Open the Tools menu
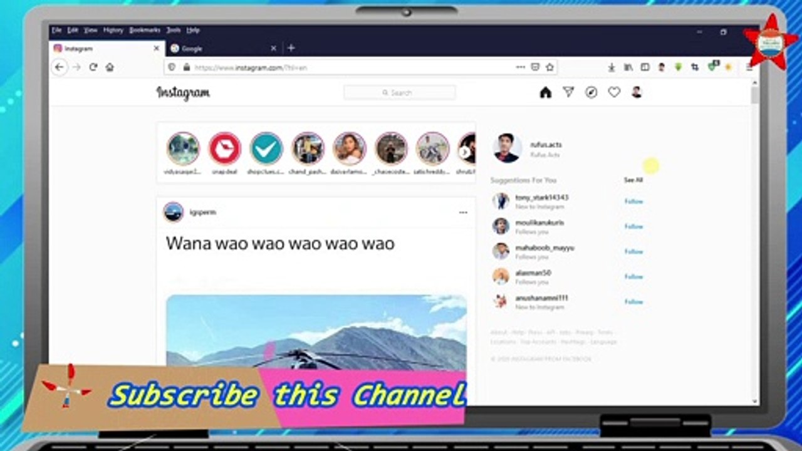This screenshot has height=451, width=802. 174,30
